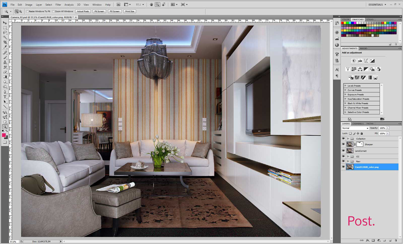Select the Hand tool in toolbox
Viewport: 403px width, 244px height.
(x=5, y=122)
